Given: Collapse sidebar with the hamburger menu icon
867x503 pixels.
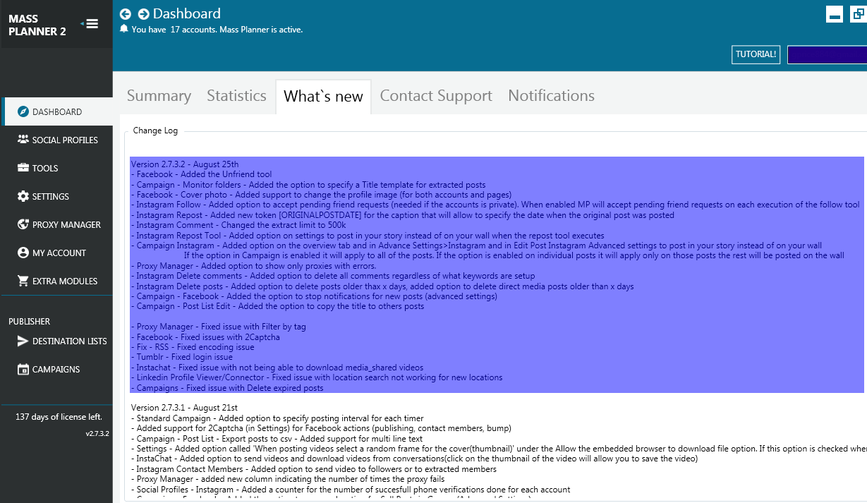Looking at the screenshot, I should click(91, 24).
